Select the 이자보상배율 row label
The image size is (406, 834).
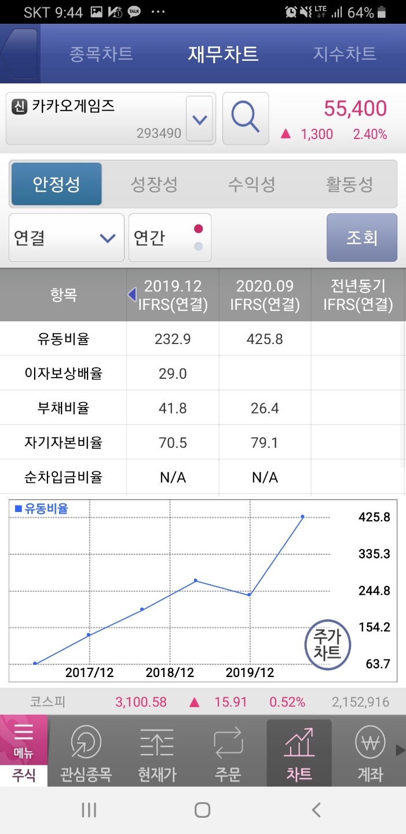[x=63, y=374]
